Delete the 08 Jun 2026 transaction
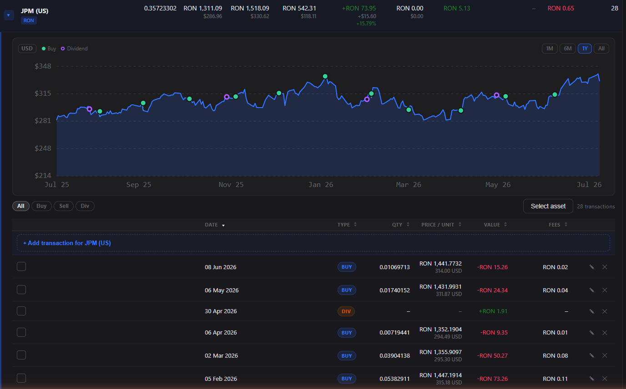The image size is (626, 389). click(605, 267)
